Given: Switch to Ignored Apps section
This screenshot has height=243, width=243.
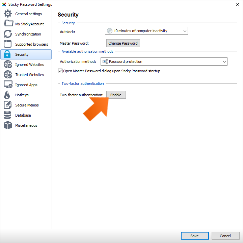Looking at the screenshot, I should click(26, 85).
